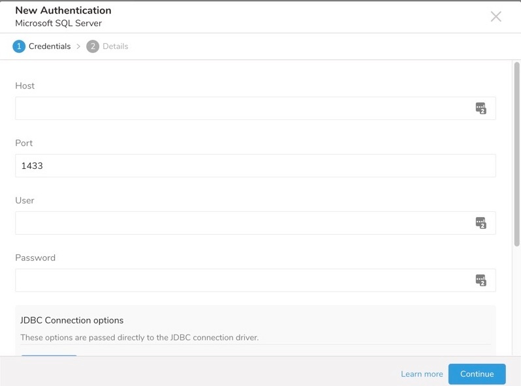This screenshot has width=521, height=386.
Task: Switch to the Details step
Action: click(x=115, y=46)
